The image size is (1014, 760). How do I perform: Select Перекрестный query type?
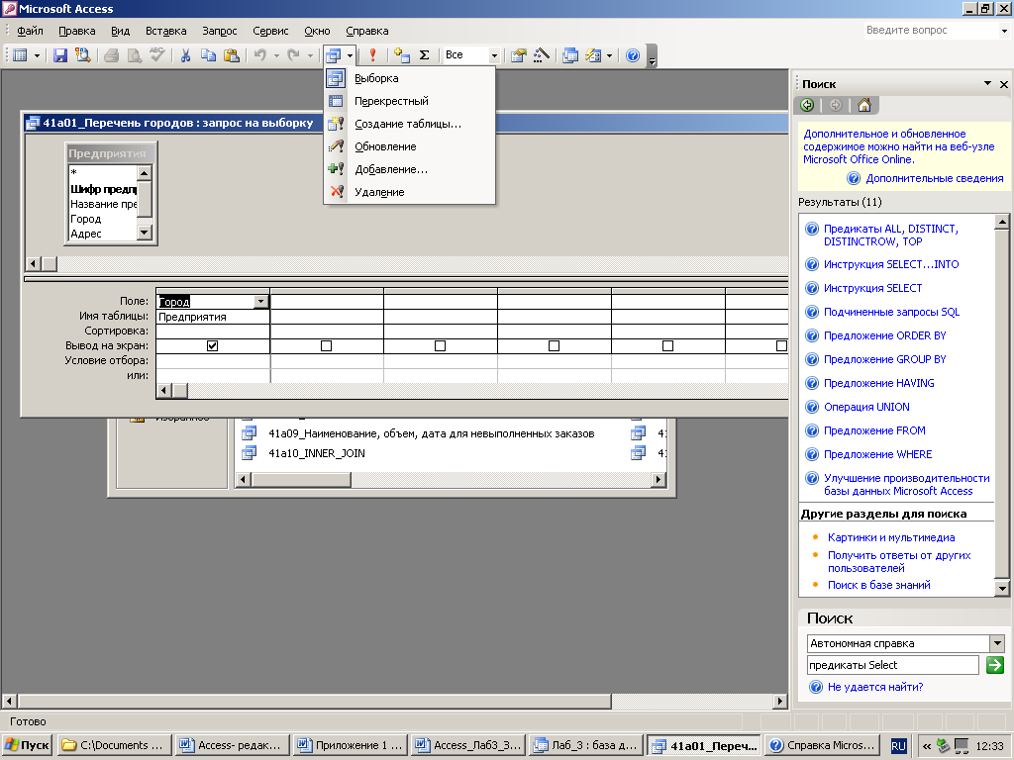(x=409, y=101)
